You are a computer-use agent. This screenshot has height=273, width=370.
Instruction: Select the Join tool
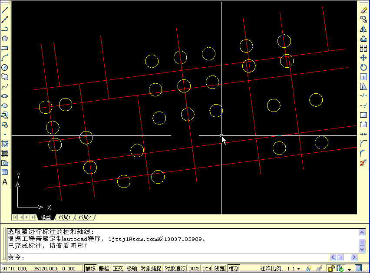[x=363, y=134]
